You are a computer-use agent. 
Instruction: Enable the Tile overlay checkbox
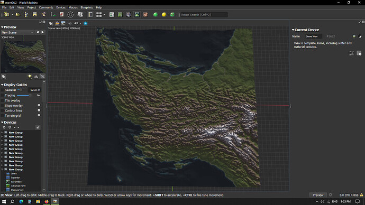(3, 100)
